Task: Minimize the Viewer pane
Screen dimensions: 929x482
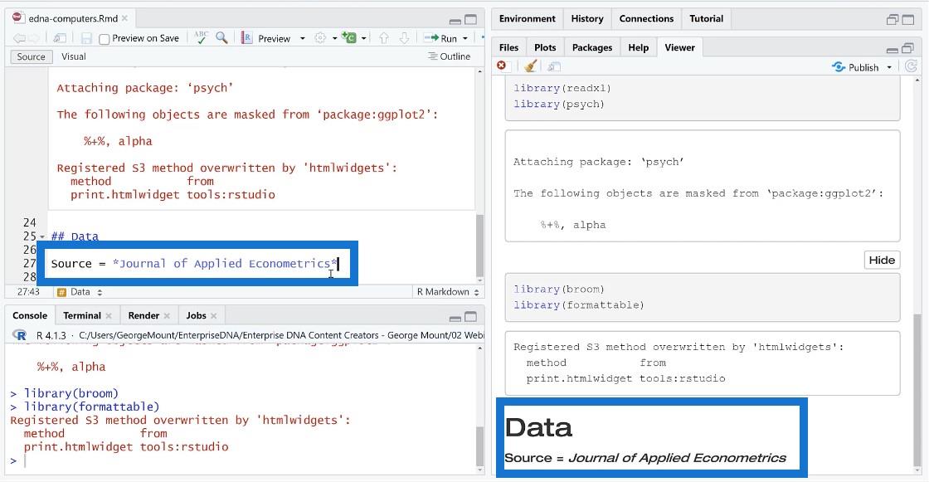Action: click(893, 49)
